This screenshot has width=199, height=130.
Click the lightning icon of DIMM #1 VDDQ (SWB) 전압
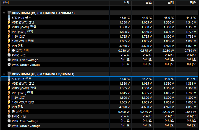[9, 27]
